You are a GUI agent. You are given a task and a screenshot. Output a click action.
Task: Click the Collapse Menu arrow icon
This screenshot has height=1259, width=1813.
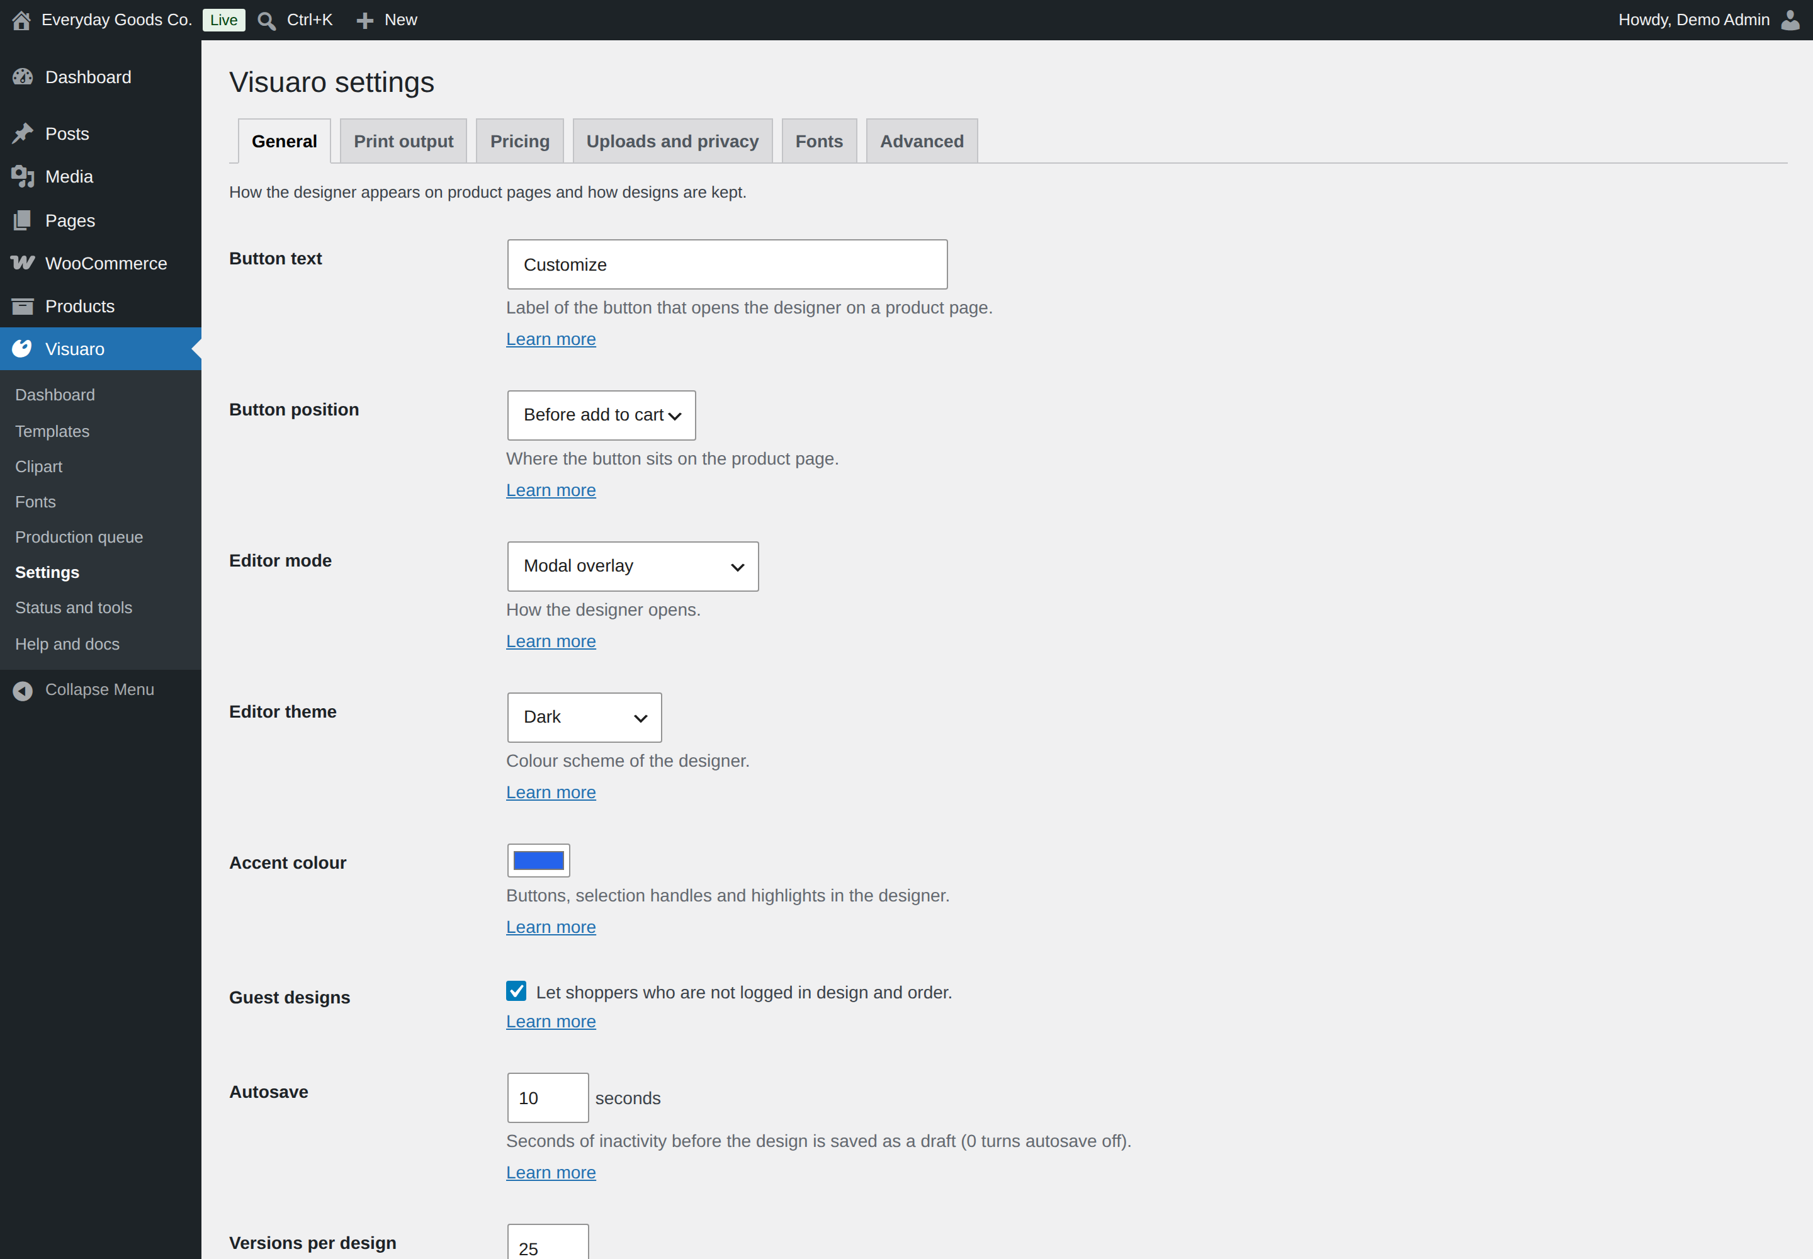point(23,690)
